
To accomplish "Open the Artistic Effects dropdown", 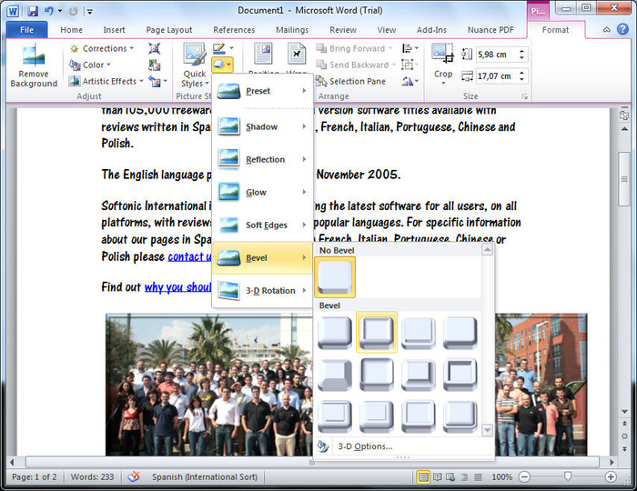I will [106, 81].
